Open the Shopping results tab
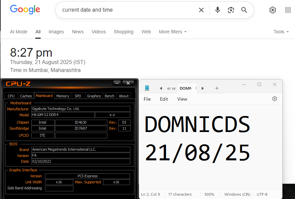Screen dimensions: 295x199 pyautogui.click(x=123, y=32)
